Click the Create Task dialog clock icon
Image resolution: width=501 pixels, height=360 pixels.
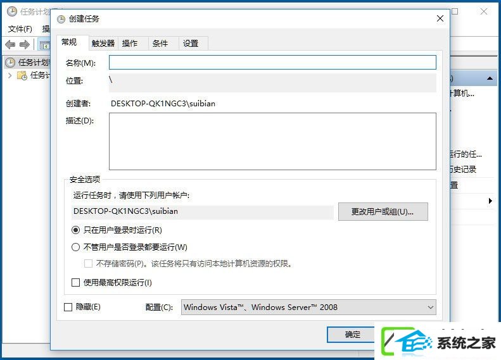point(61,20)
